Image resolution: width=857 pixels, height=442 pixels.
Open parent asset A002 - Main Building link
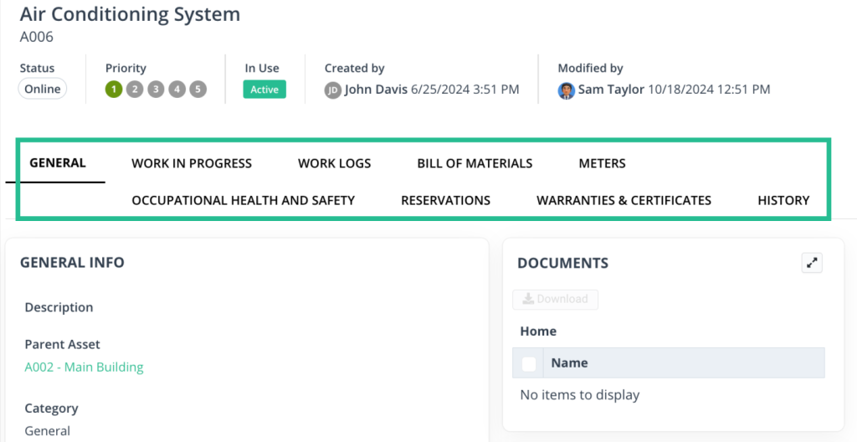(x=84, y=367)
